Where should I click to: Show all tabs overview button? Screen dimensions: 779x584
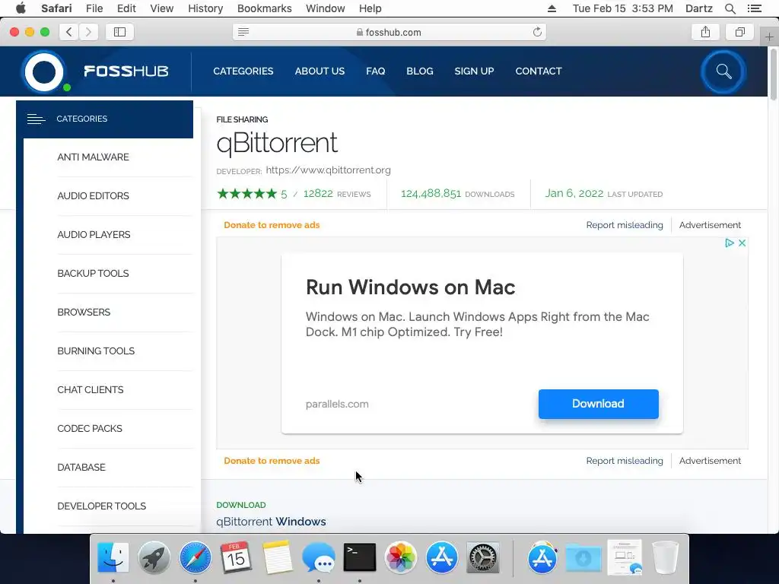tap(739, 32)
